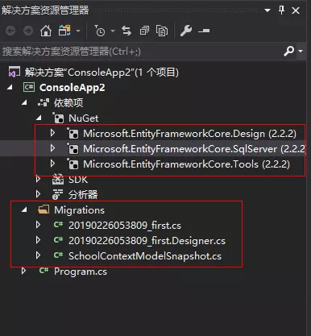Image resolution: width=311 pixels, height=336 pixels.
Task: Expand SchoolContextModelSnapshot.cs node
Action: click(x=38, y=255)
